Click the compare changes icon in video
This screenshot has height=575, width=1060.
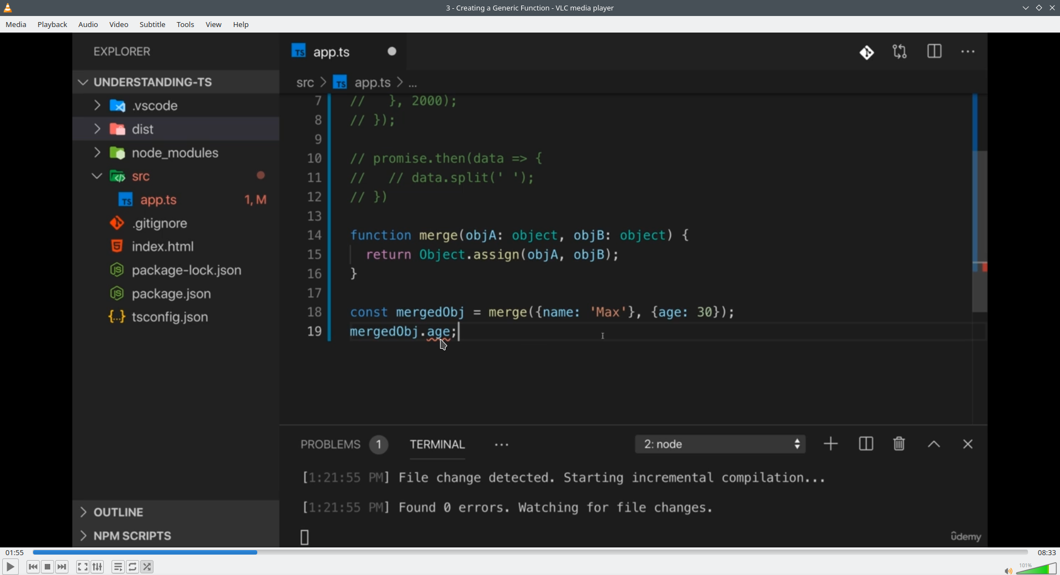(x=900, y=52)
